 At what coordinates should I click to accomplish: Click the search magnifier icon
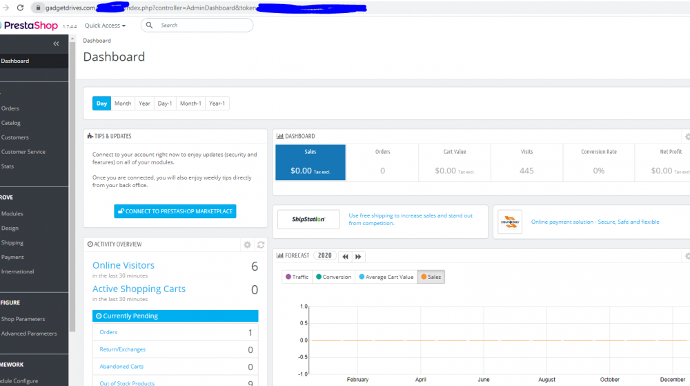click(149, 25)
